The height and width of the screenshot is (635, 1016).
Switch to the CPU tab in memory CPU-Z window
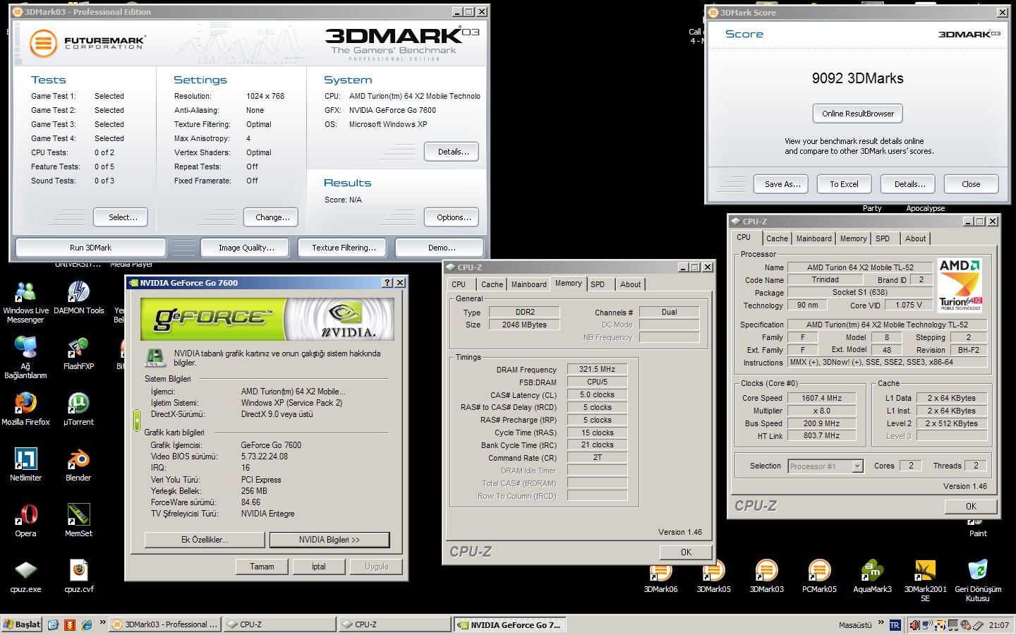[459, 284]
